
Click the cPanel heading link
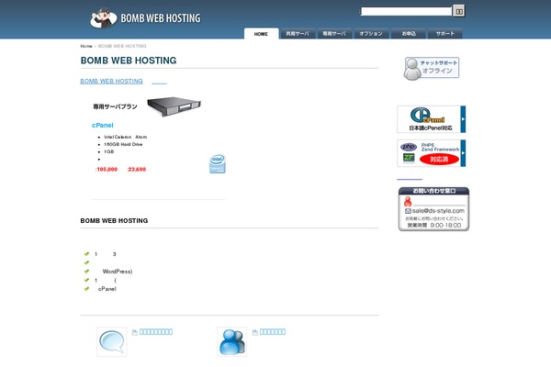[103, 126]
